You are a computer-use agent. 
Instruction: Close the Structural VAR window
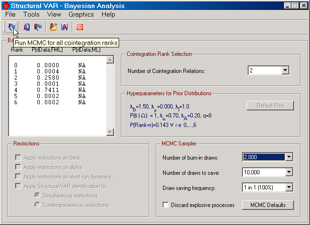tap(303, 6)
